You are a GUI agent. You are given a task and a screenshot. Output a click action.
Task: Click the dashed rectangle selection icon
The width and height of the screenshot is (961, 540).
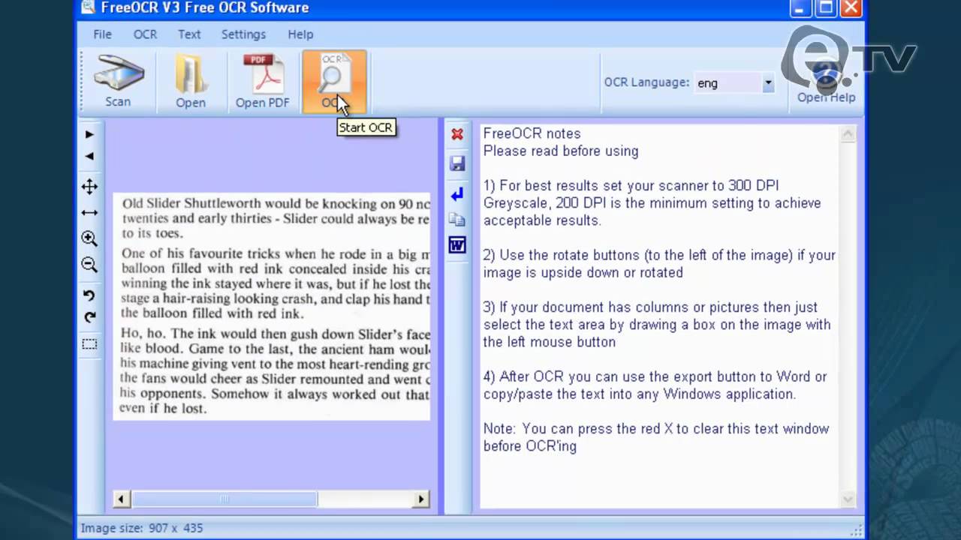pos(89,344)
